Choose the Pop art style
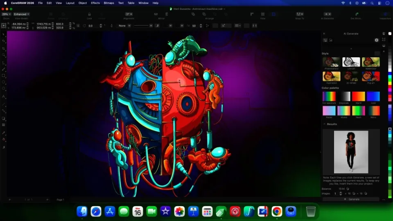 [371, 76]
